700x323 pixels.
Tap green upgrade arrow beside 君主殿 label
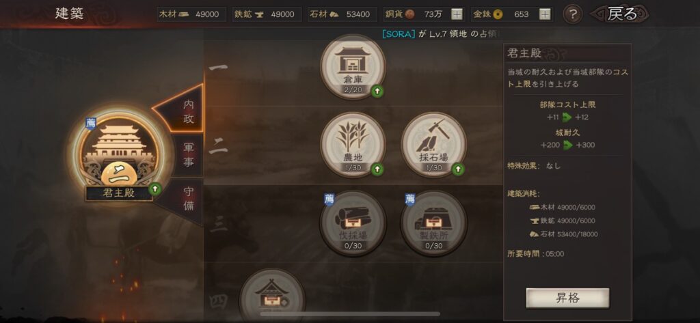pos(155,189)
